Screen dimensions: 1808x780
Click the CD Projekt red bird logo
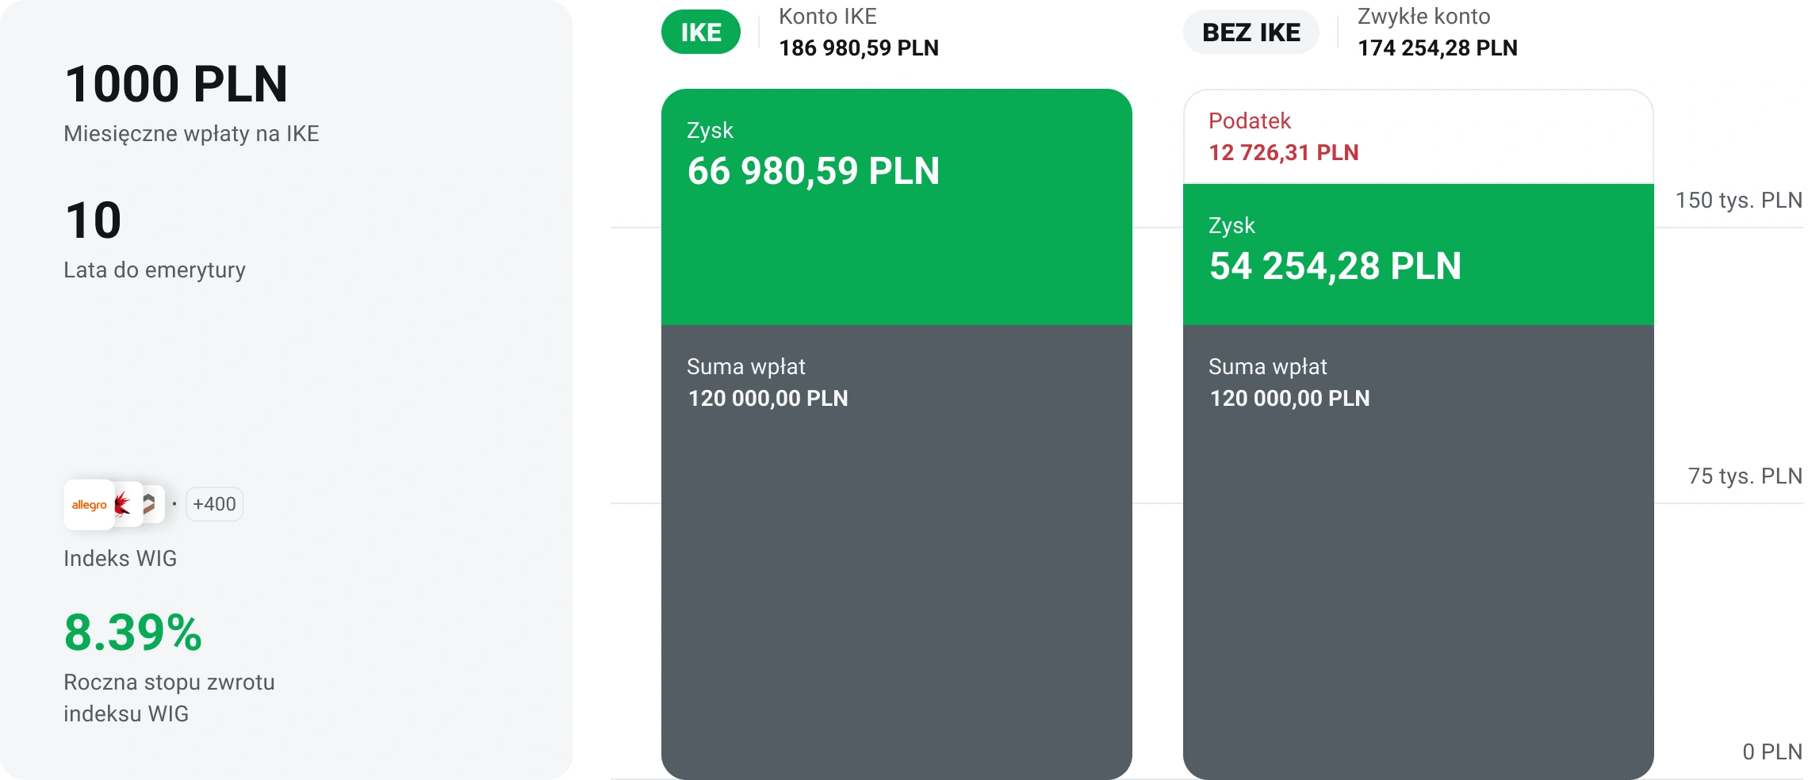pos(124,504)
